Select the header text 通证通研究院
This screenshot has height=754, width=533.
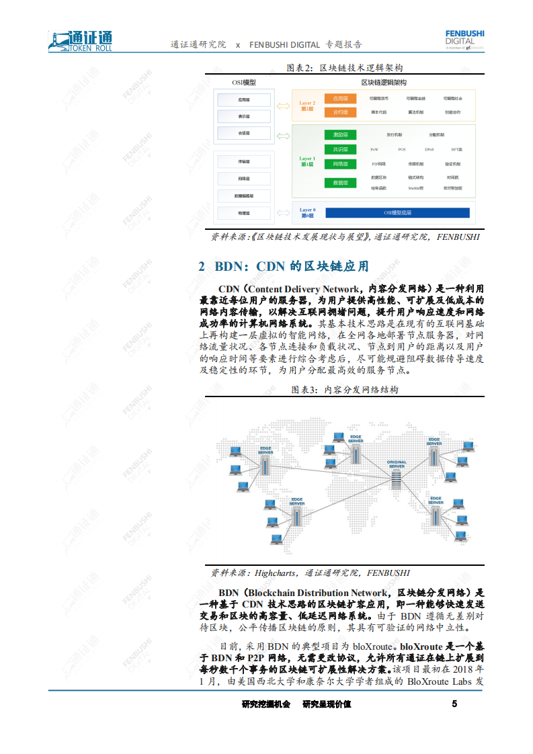click(x=198, y=45)
